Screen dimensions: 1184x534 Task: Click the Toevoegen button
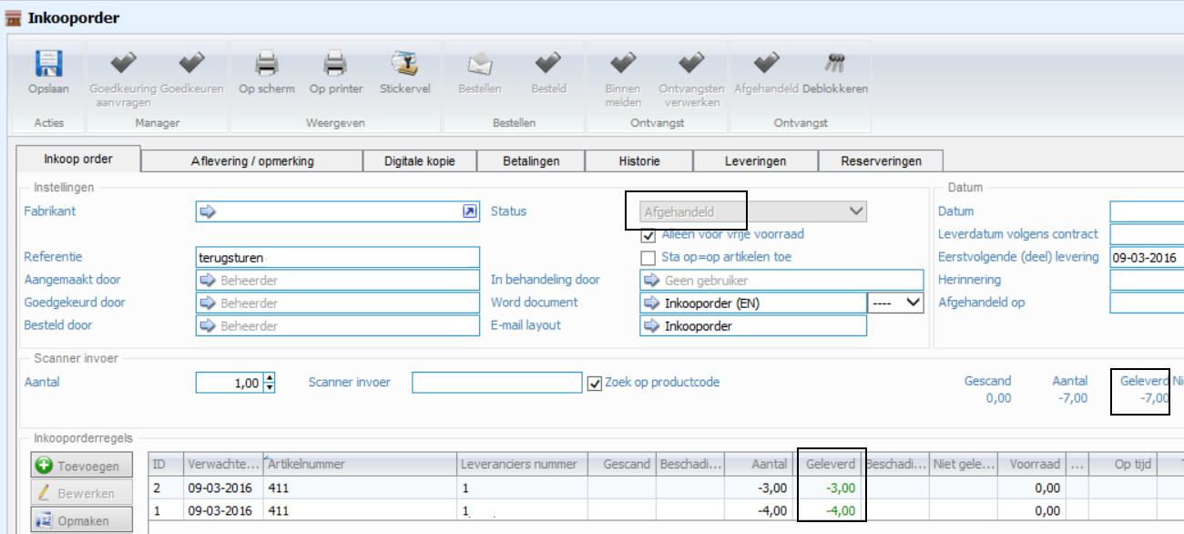coord(81,466)
